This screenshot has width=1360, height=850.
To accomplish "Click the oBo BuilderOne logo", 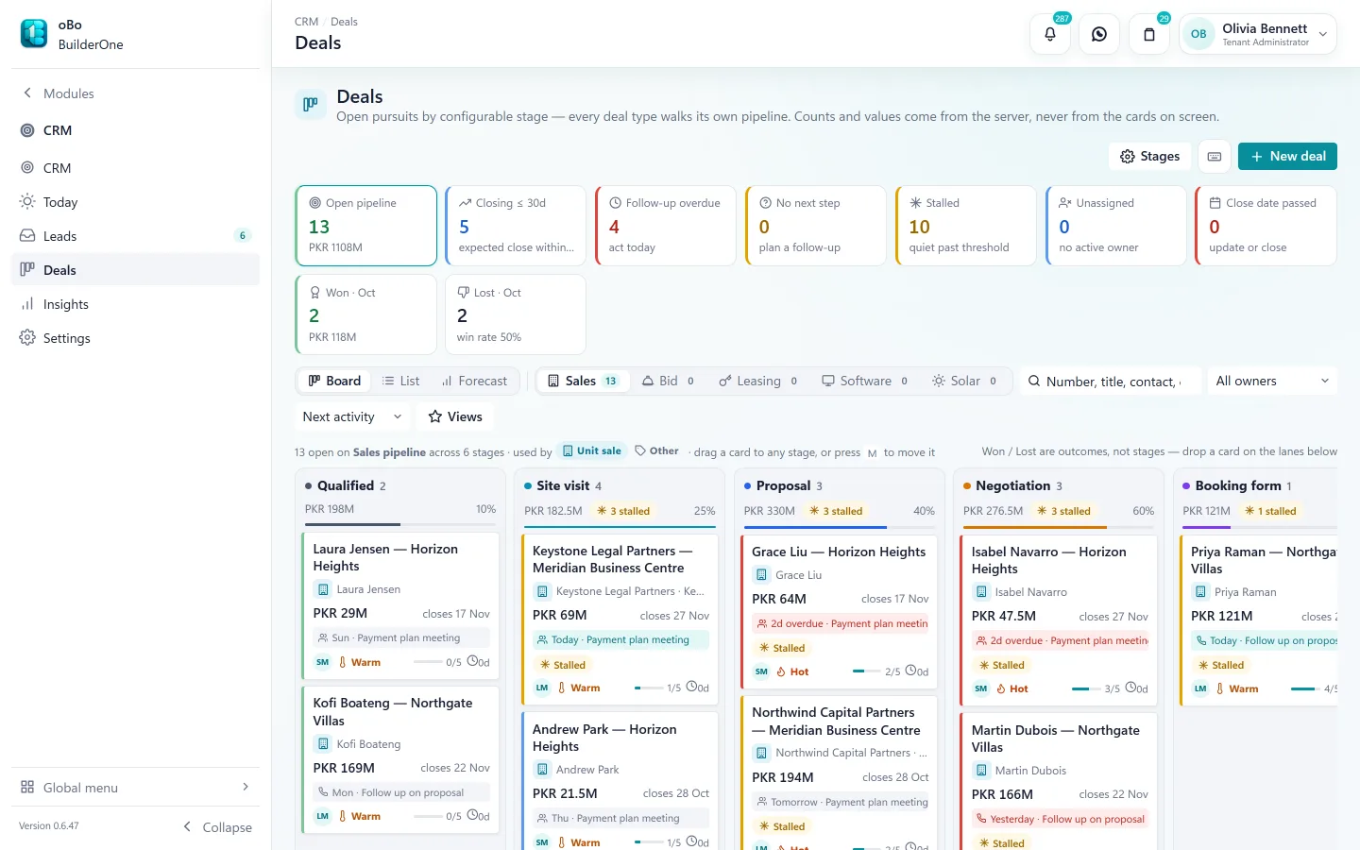I will (34, 34).
